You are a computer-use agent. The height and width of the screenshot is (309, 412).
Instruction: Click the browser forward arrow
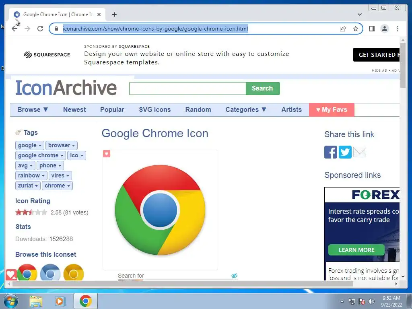tap(27, 29)
